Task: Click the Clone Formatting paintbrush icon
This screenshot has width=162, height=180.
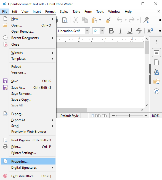Action: coord(108,20)
